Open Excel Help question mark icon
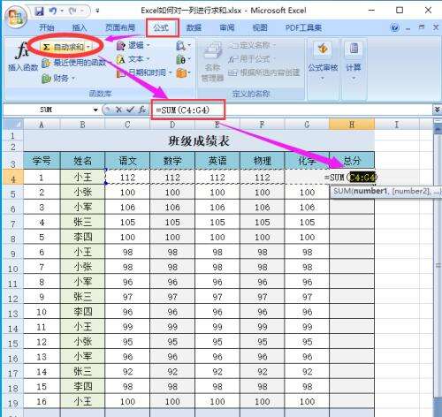This screenshot has height=417, width=442. tap(395, 28)
